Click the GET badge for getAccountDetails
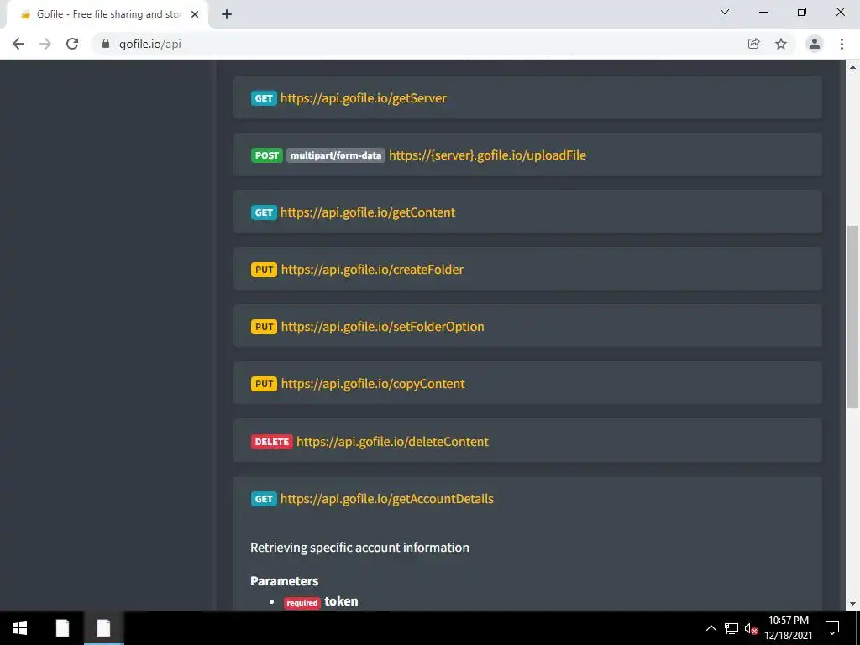 pos(264,499)
